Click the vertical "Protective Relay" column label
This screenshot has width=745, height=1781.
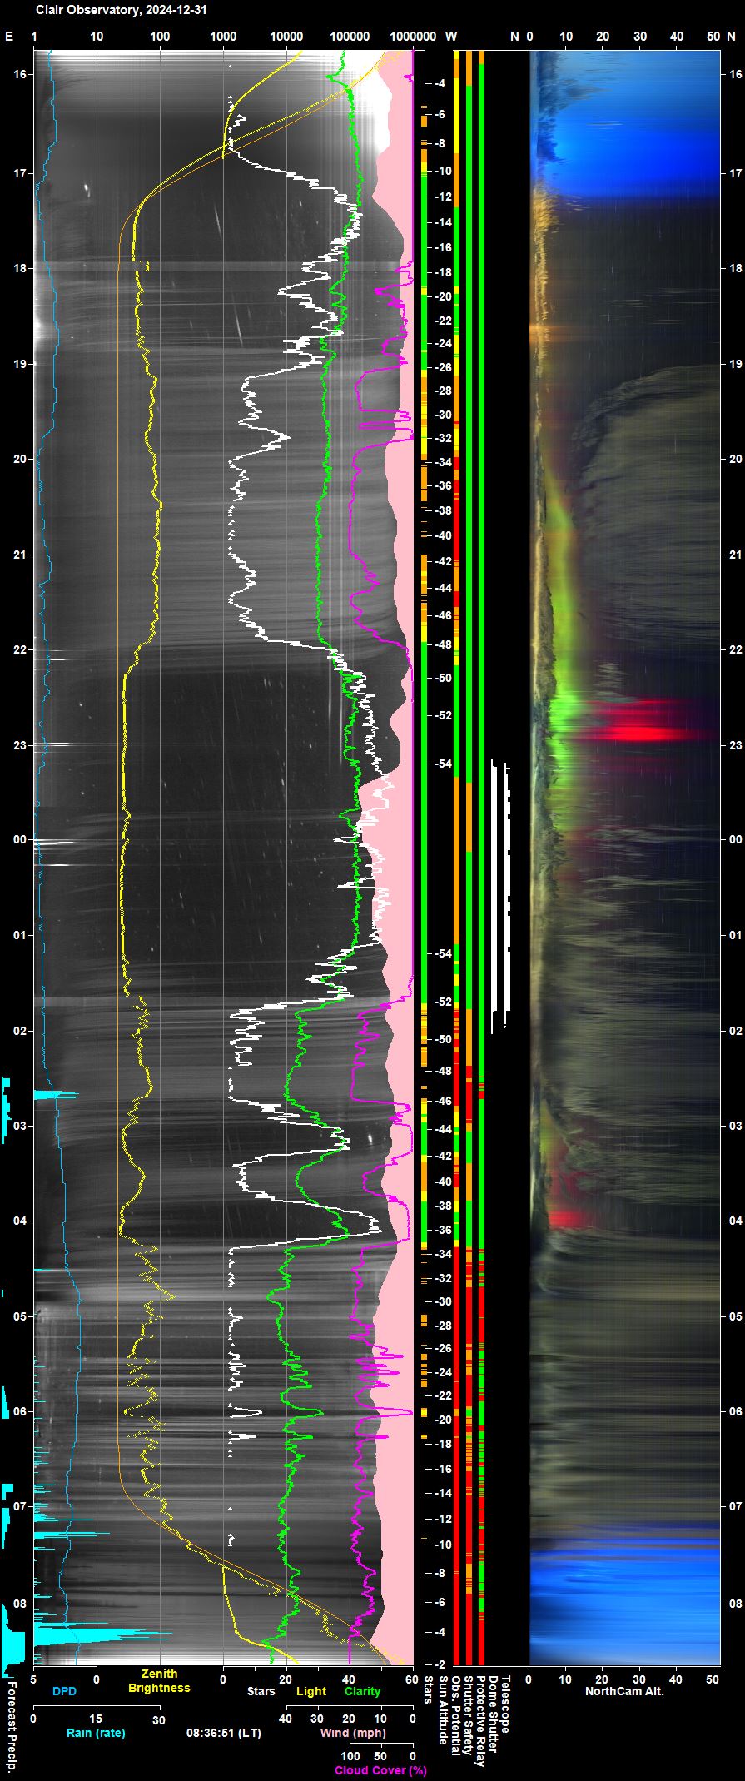coord(480,1720)
